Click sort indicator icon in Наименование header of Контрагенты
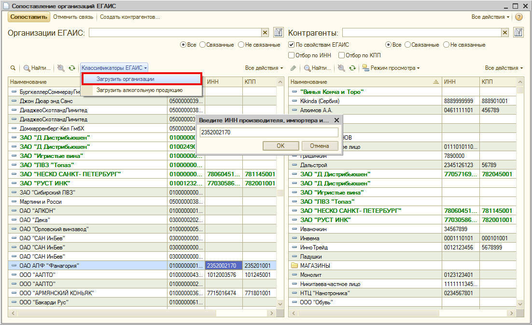 [436, 81]
